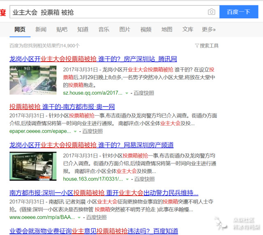The width and height of the screenshot is (263, 235).
Task: Click the sz.house.qq.com/a/2017... URL text
Action: (x=93, y=93)
